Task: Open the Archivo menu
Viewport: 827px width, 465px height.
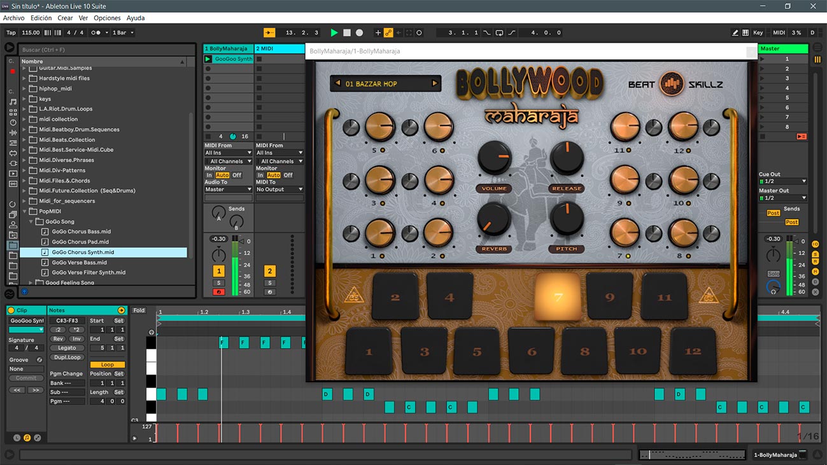Action: pos(14,18)
